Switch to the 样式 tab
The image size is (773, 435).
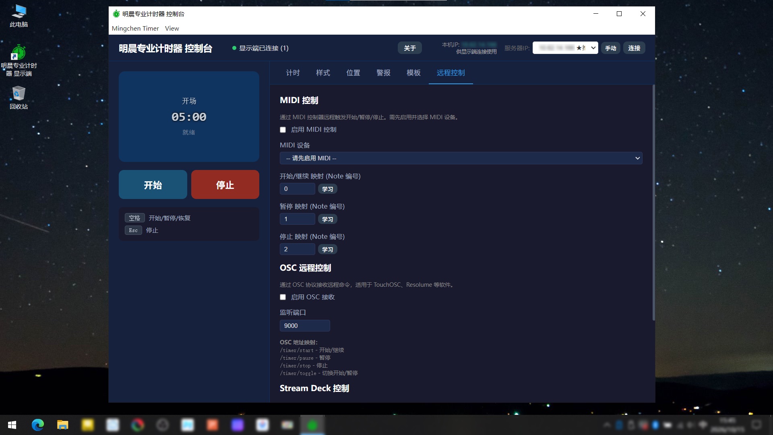(323, 73)
